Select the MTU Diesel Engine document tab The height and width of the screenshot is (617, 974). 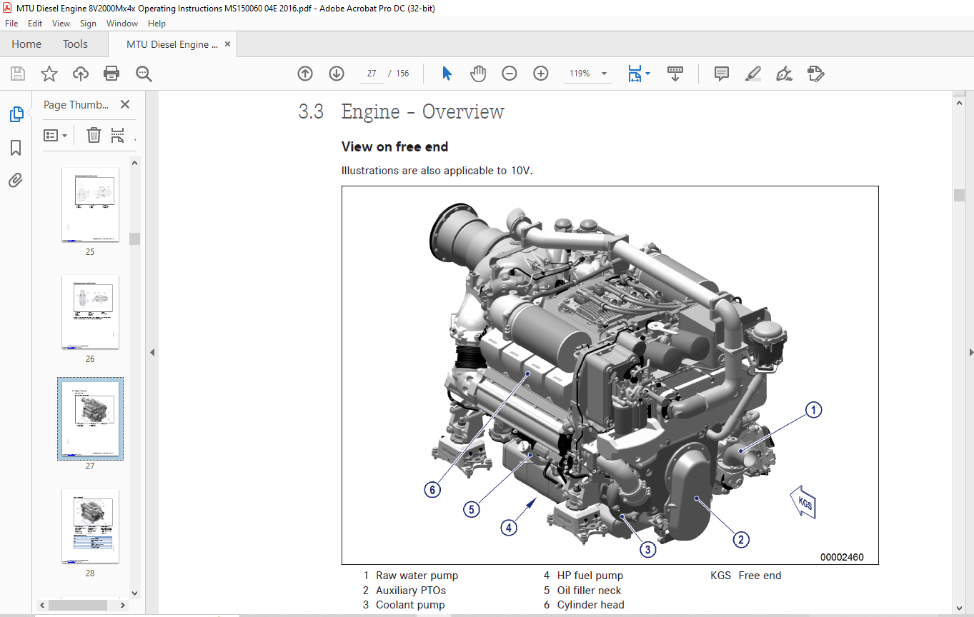pos(172,44)
